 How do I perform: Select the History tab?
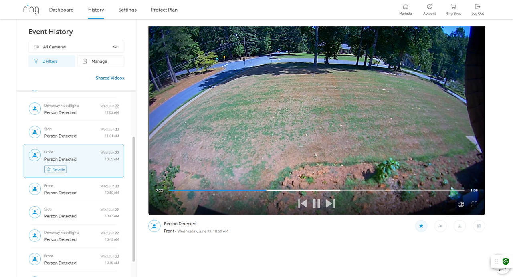pyautogui.click(x=96, y=10)
